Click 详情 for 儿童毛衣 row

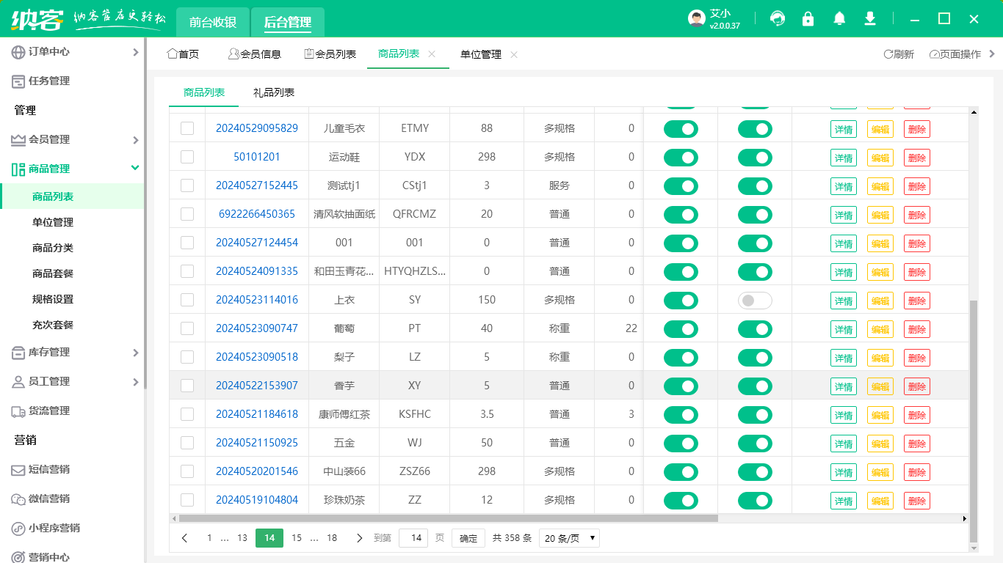tap(844, 130)
